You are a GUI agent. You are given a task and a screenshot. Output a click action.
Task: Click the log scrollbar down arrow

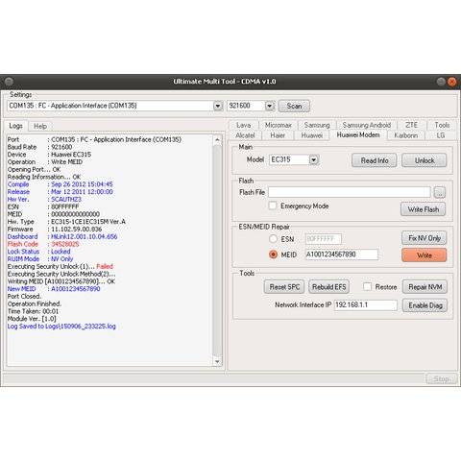pos(217,361)
